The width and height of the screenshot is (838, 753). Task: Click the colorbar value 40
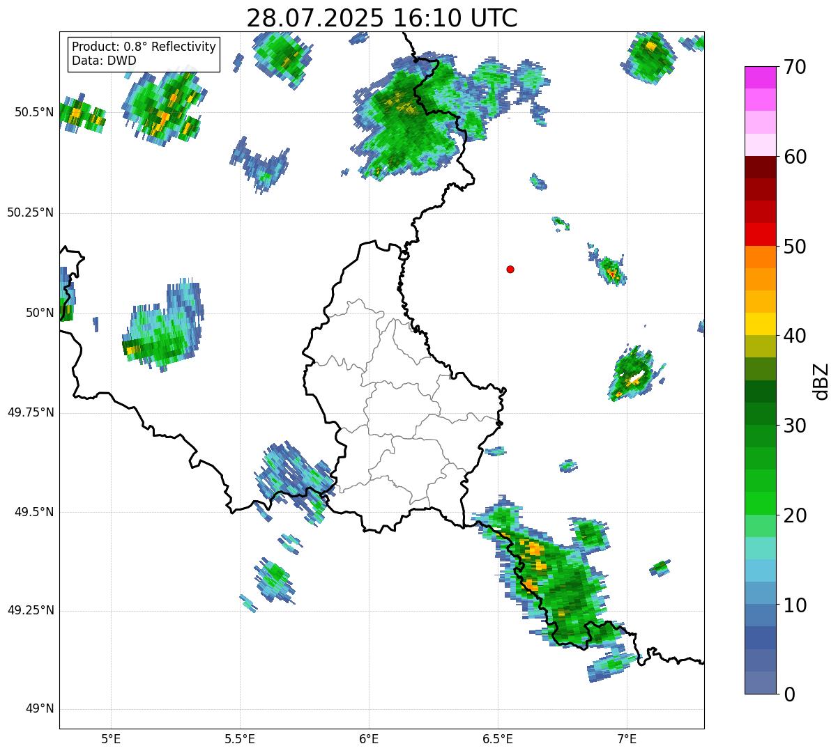coord(795,336)
